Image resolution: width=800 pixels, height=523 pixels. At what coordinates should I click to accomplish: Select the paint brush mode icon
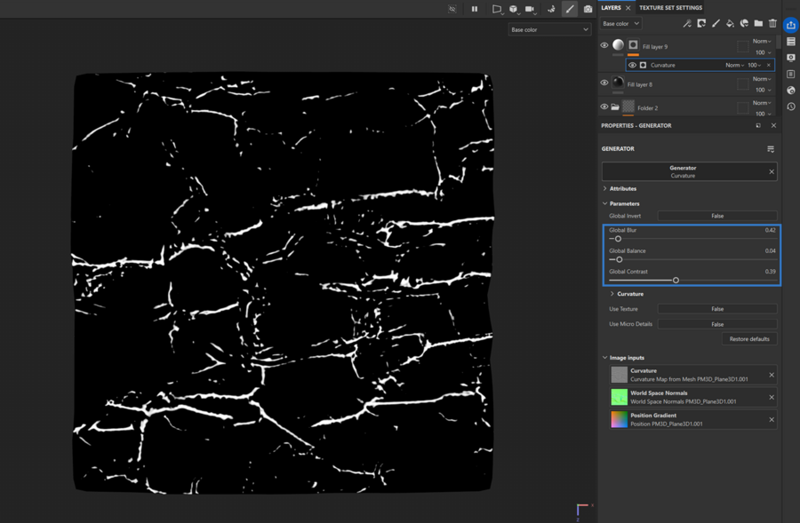click(x=570, y=9)
